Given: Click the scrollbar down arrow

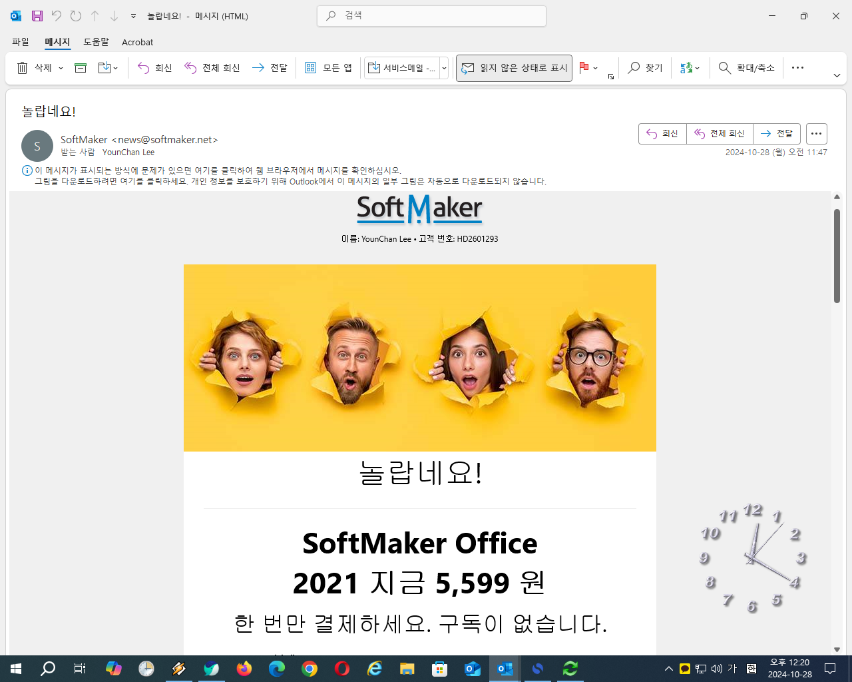Looking at the screenshot, I should (837, 649).
